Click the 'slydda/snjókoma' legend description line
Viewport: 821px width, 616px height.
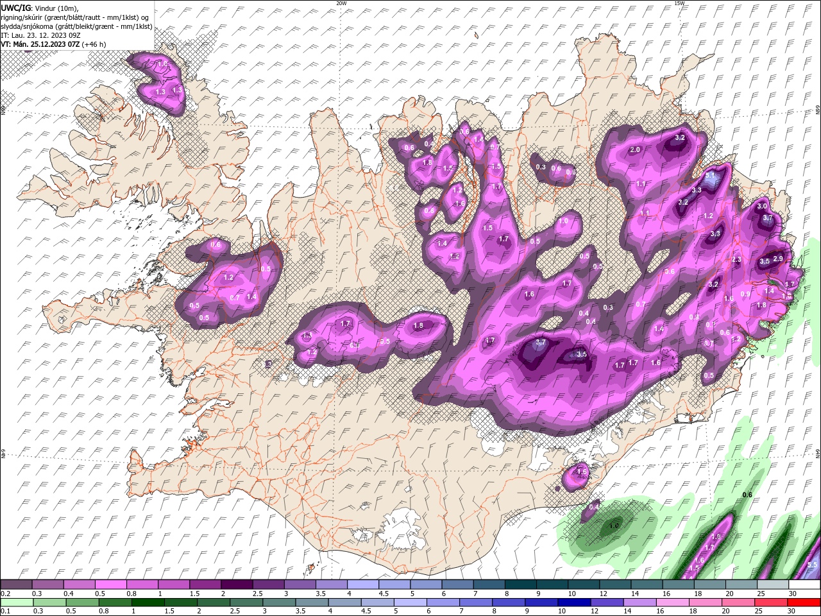(76, 26)
